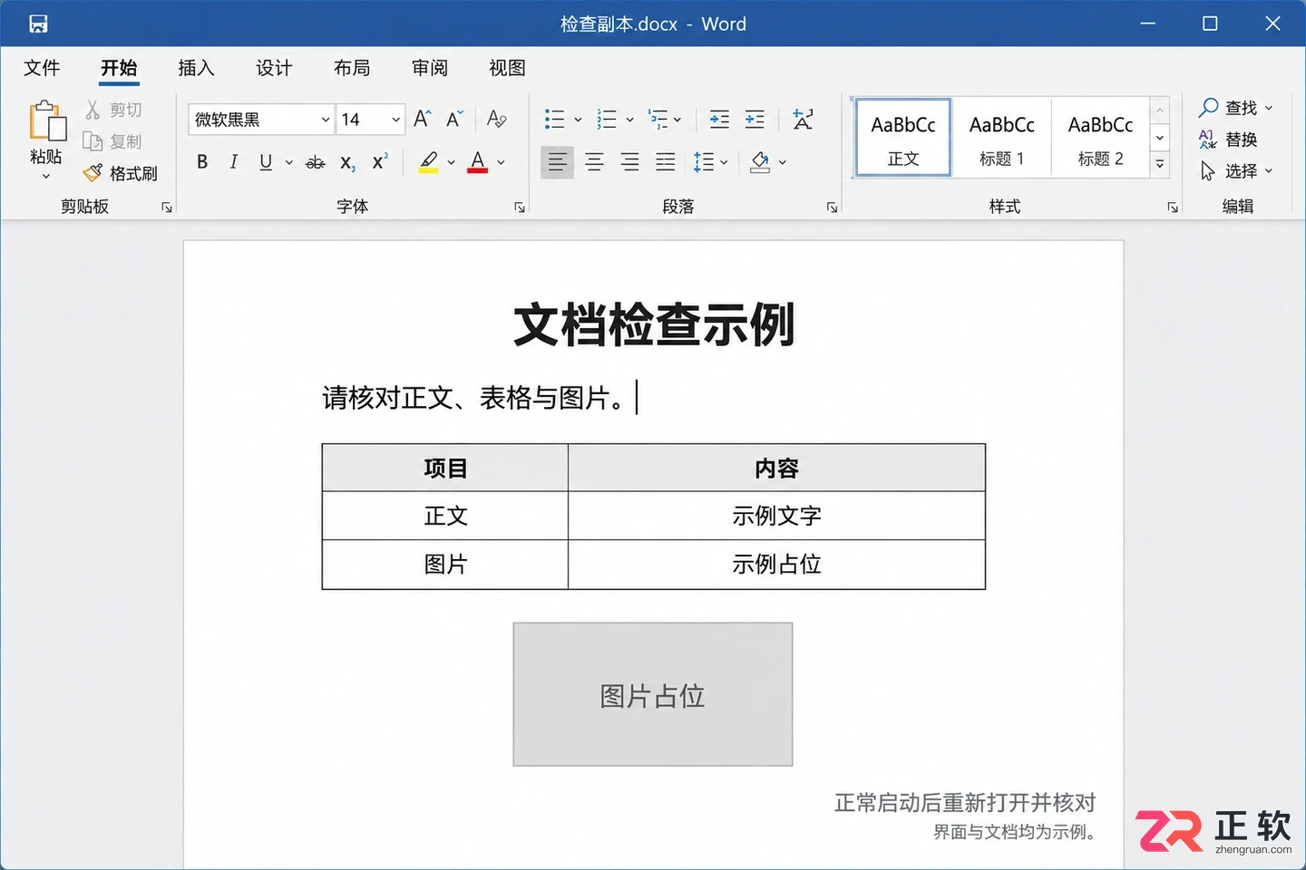
Task: Increase the paragraph indent
Action: [755, 119]
